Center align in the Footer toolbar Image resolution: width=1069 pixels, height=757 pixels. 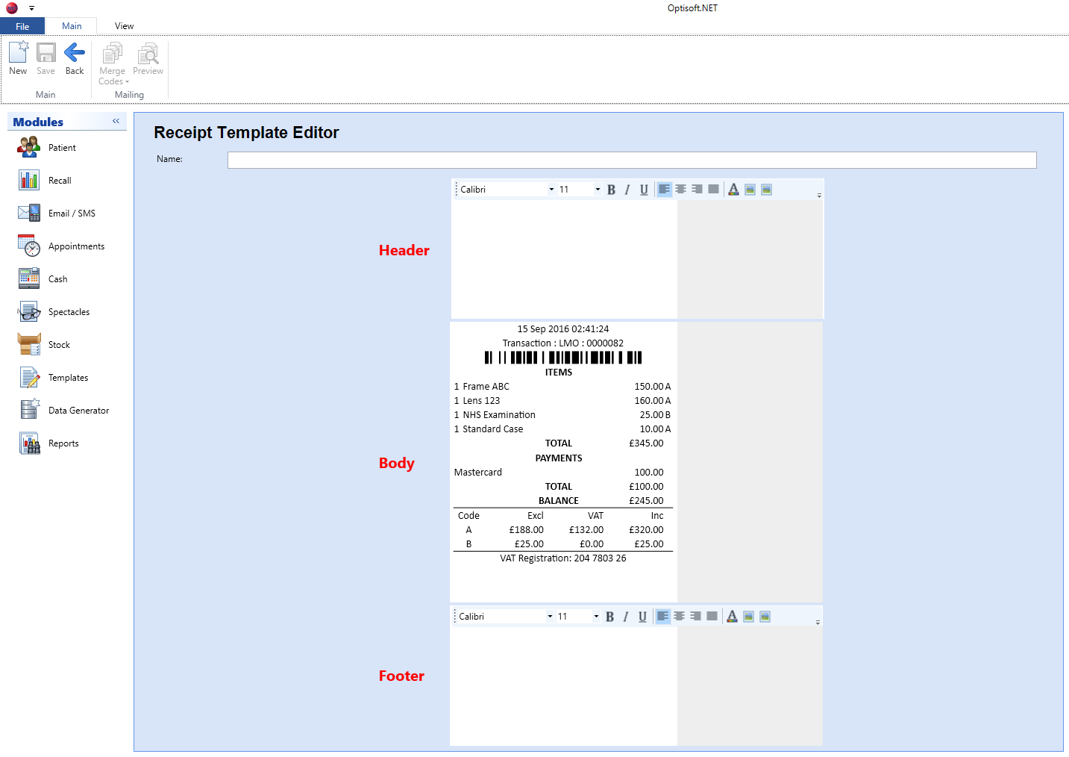[x=679, y=617]
